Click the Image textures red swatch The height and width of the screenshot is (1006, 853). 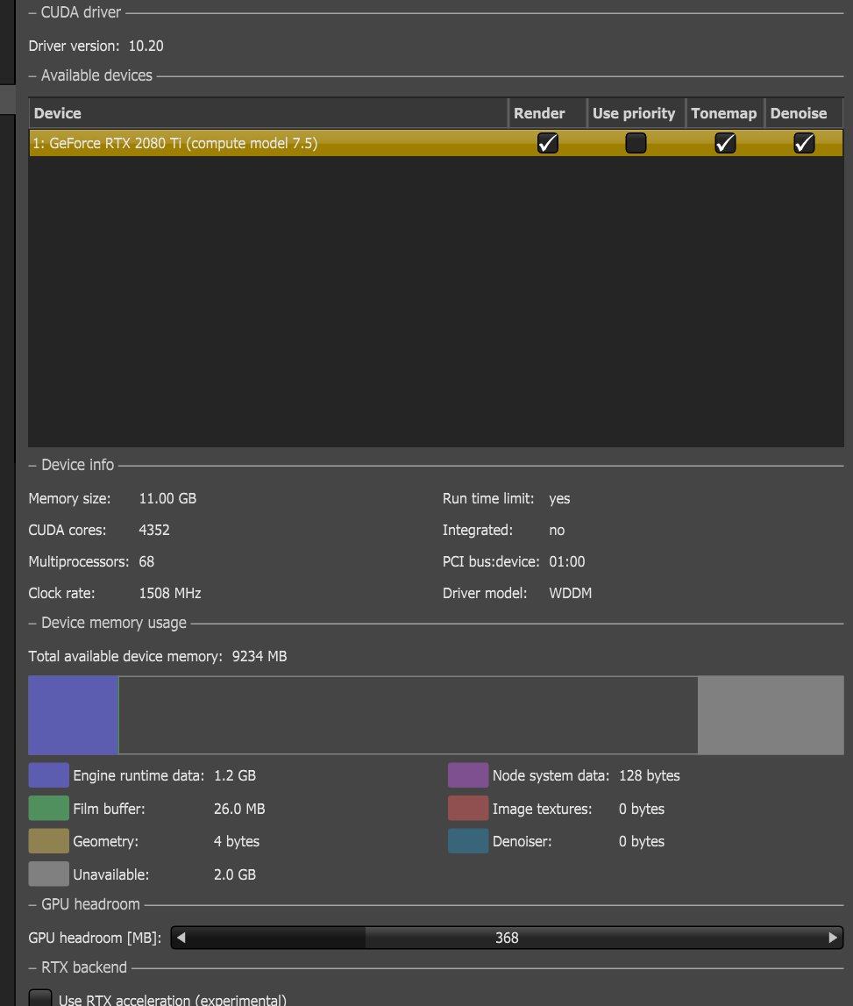[468, 808]
